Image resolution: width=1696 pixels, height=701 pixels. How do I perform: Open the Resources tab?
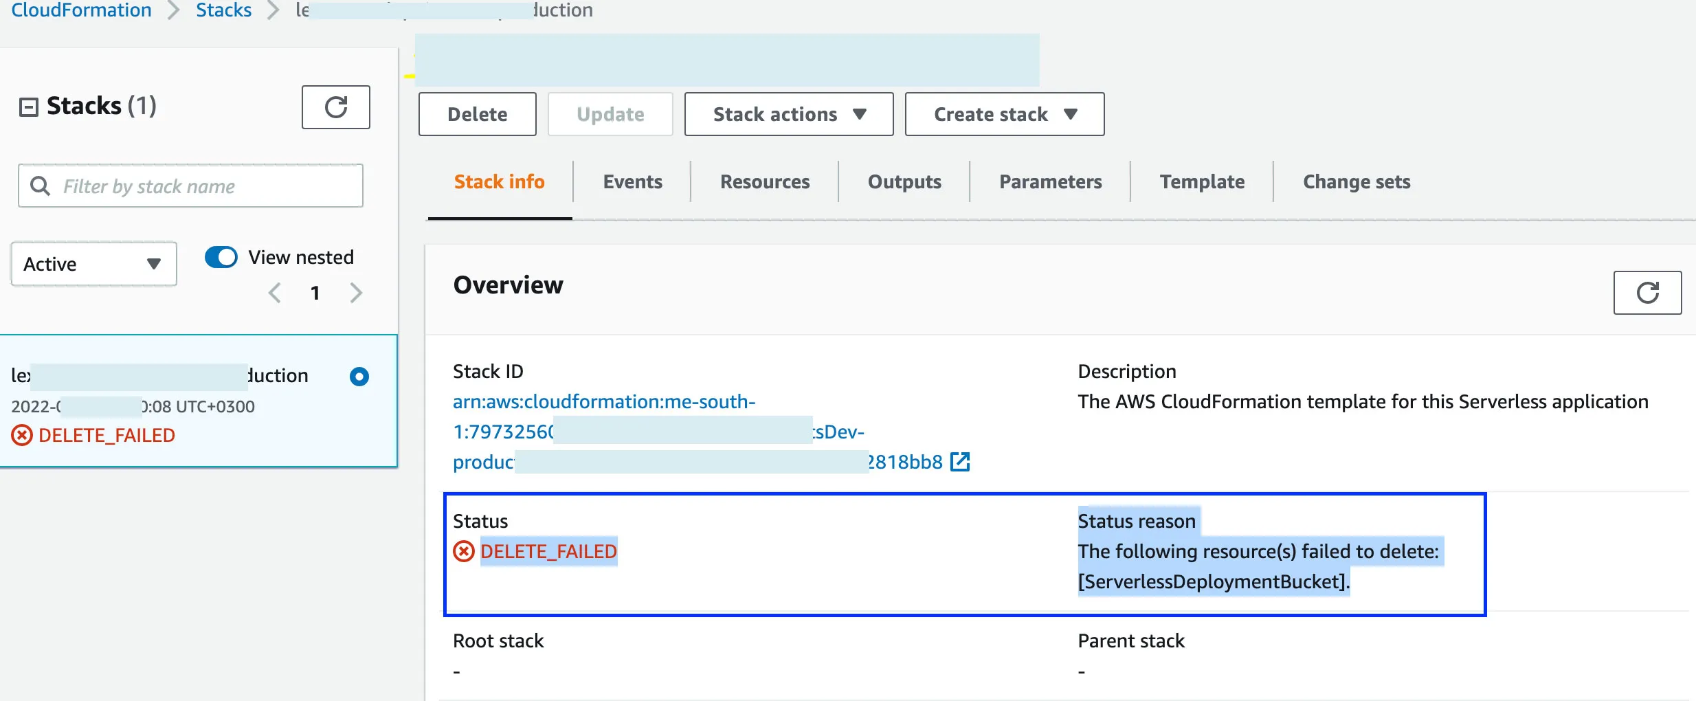764,182
